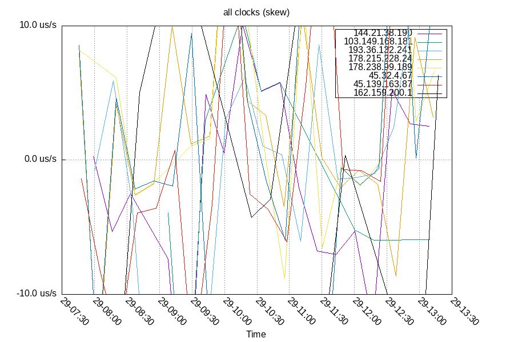Click the 178.238.99.189 legend label

[x=380, y=67]
